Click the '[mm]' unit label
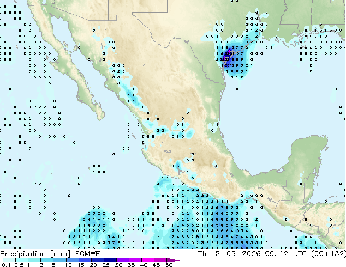 pyautogui.click(x=60, y=254)
